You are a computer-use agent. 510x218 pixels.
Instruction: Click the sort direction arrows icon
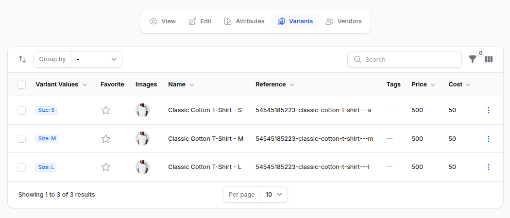[x=22, y=59]
